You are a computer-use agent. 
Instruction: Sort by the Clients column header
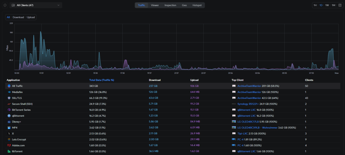point(309,80)
